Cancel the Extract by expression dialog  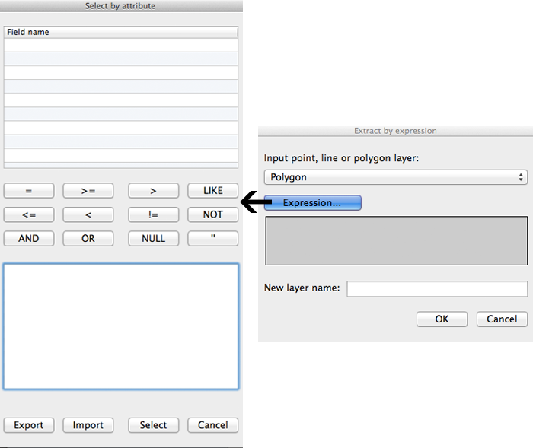pos(502,319)
